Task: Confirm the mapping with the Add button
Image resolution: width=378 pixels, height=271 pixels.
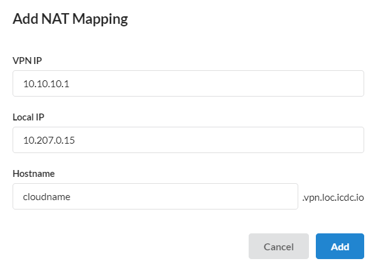Action: click(x=340, y=247)
